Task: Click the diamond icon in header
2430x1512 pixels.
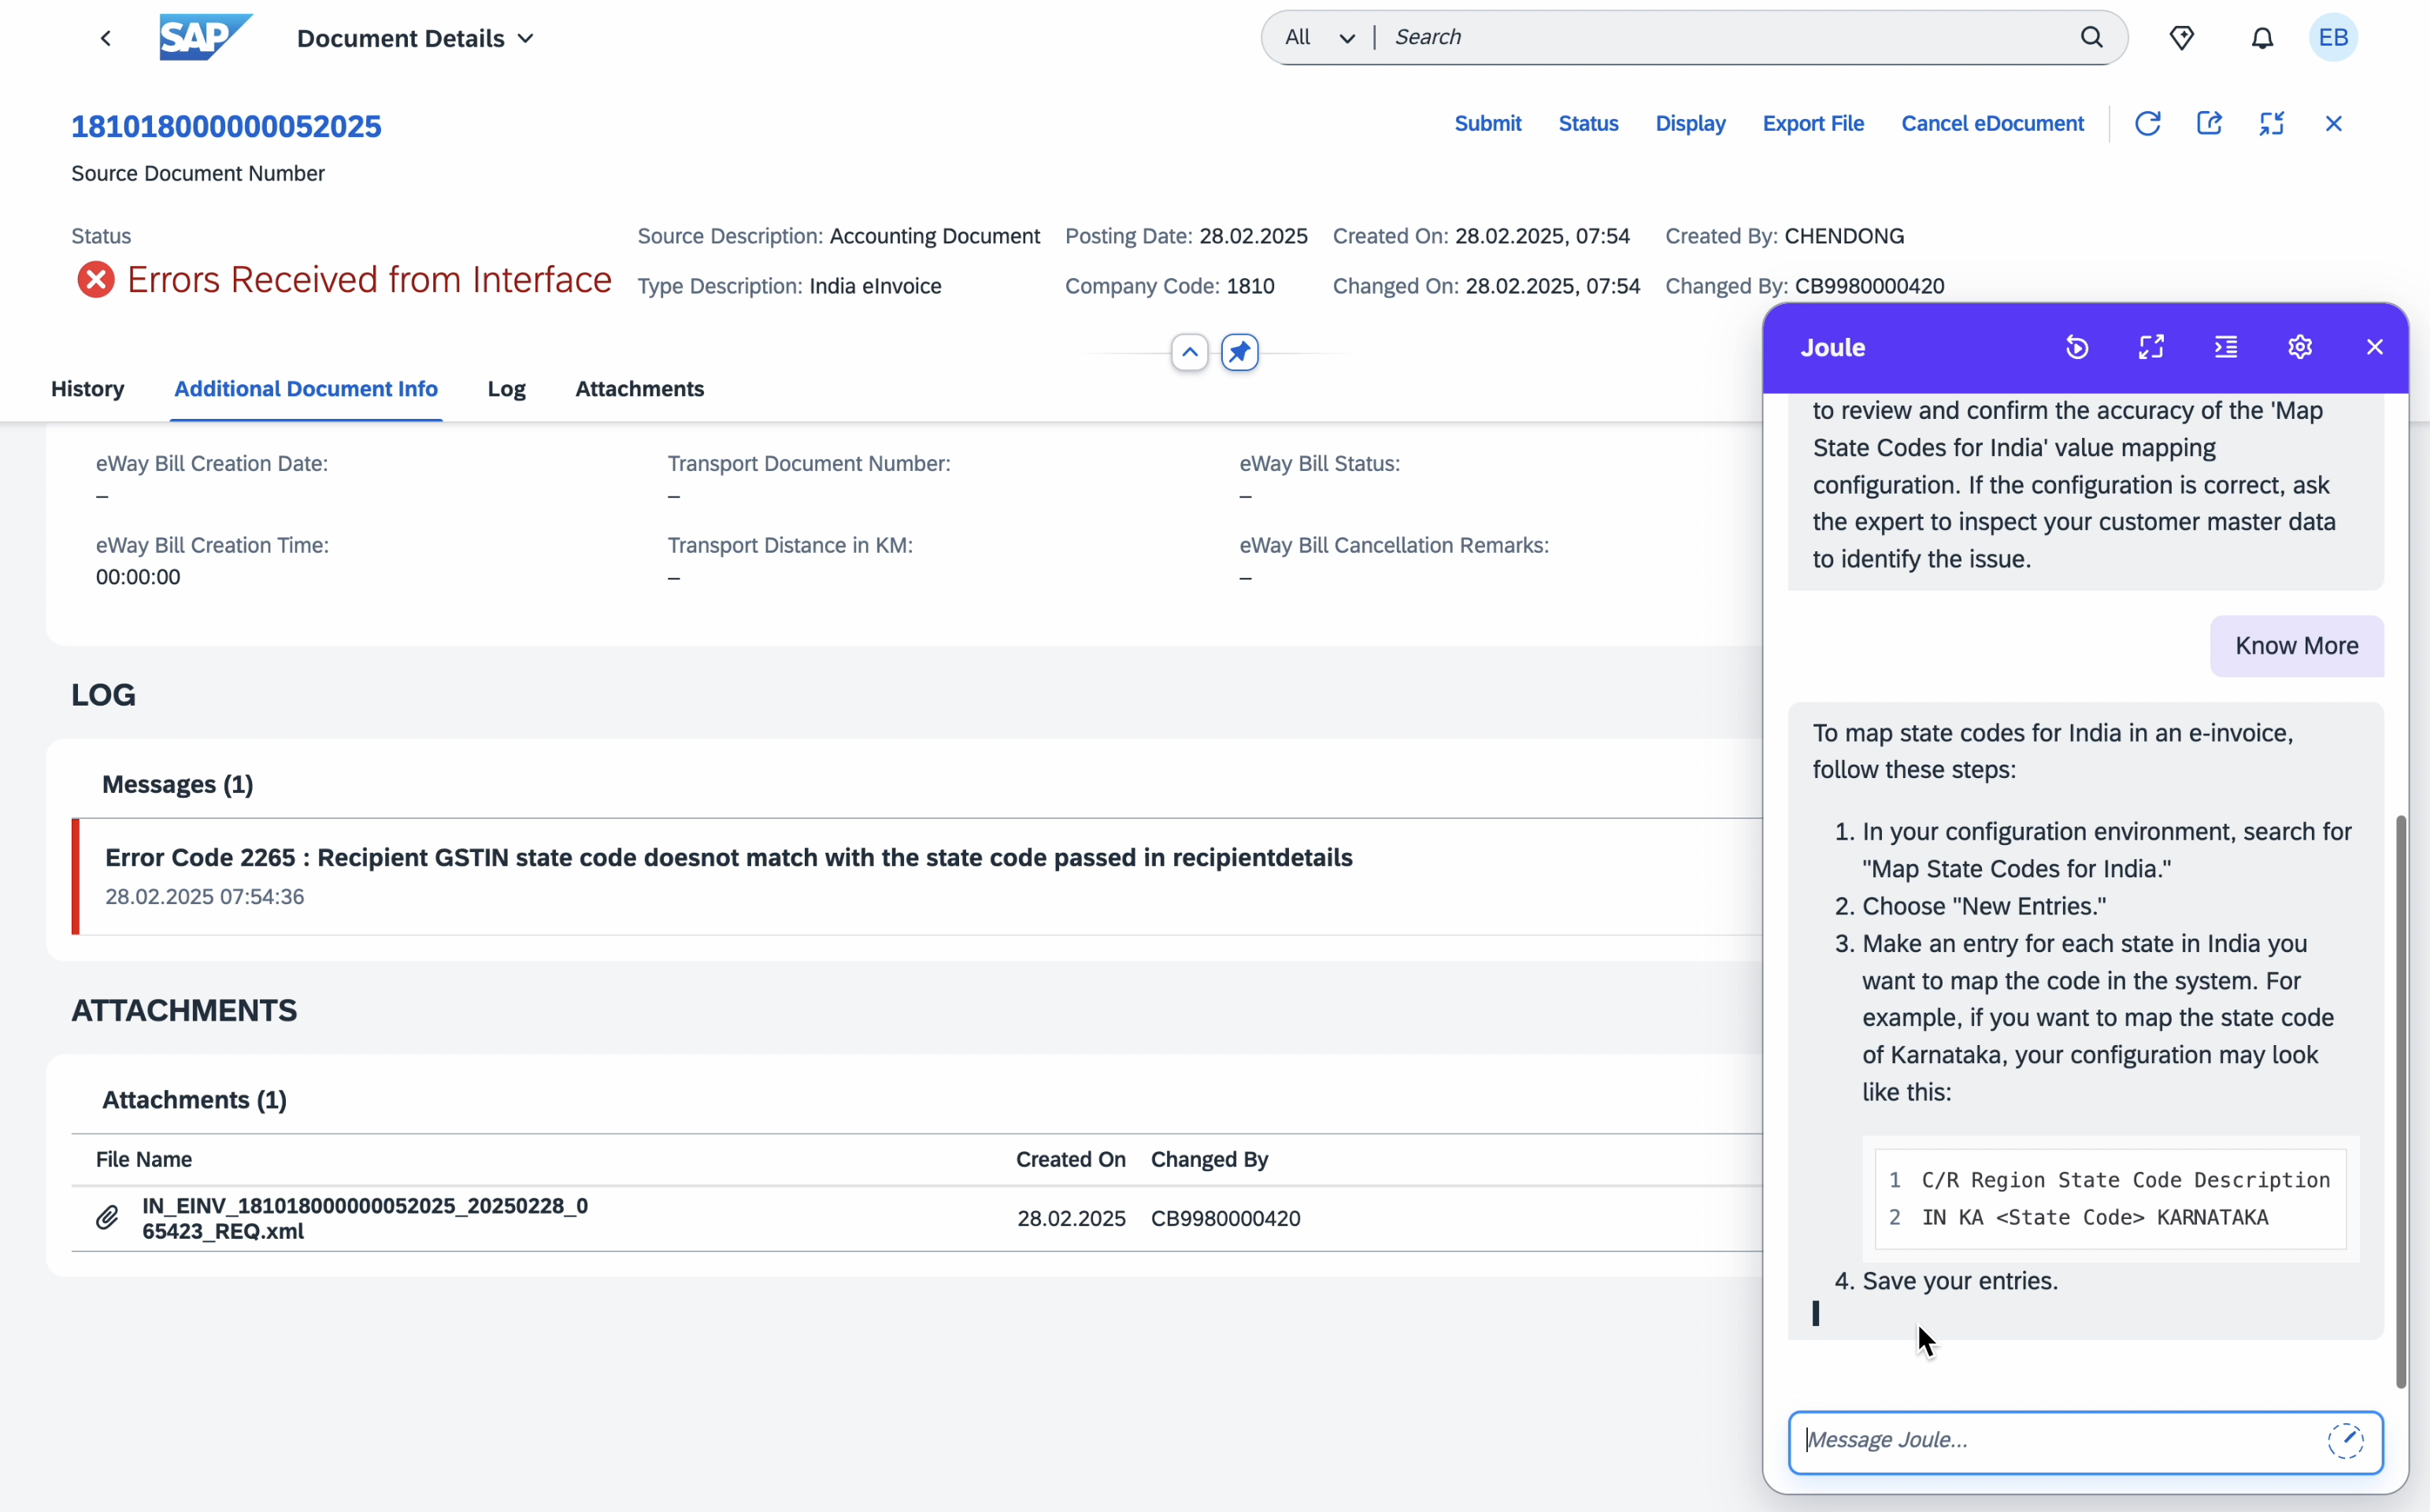Action: pyautogui.click(x=2182, y=38)
